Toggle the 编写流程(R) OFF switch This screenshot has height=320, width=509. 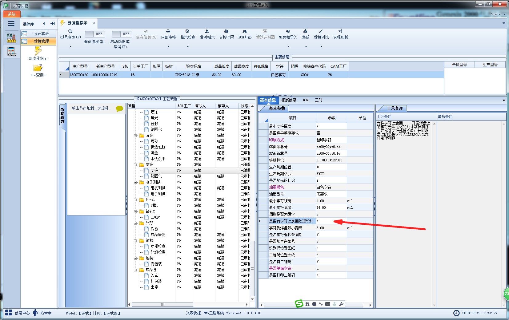pyautogui.click(x=94, y=34)
